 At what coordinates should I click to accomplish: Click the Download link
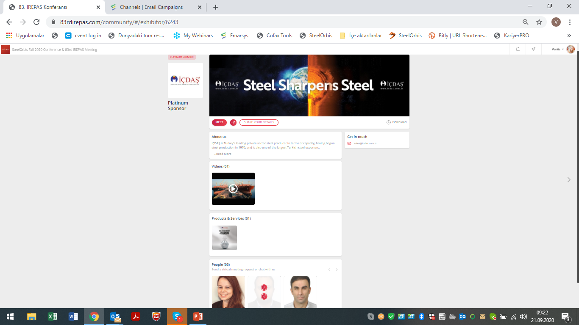pos(396,122)
